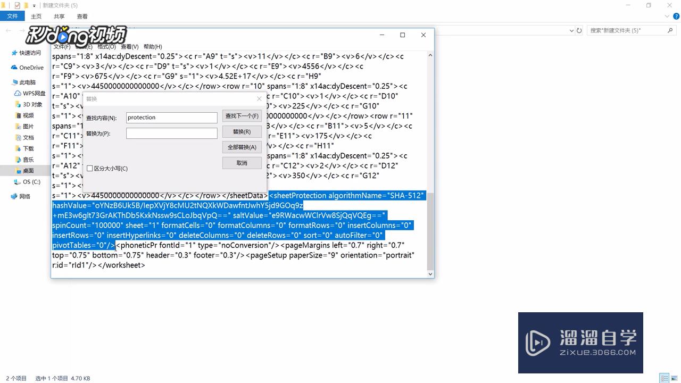Select 快速访问 in navigation pane

click(30, 53)
